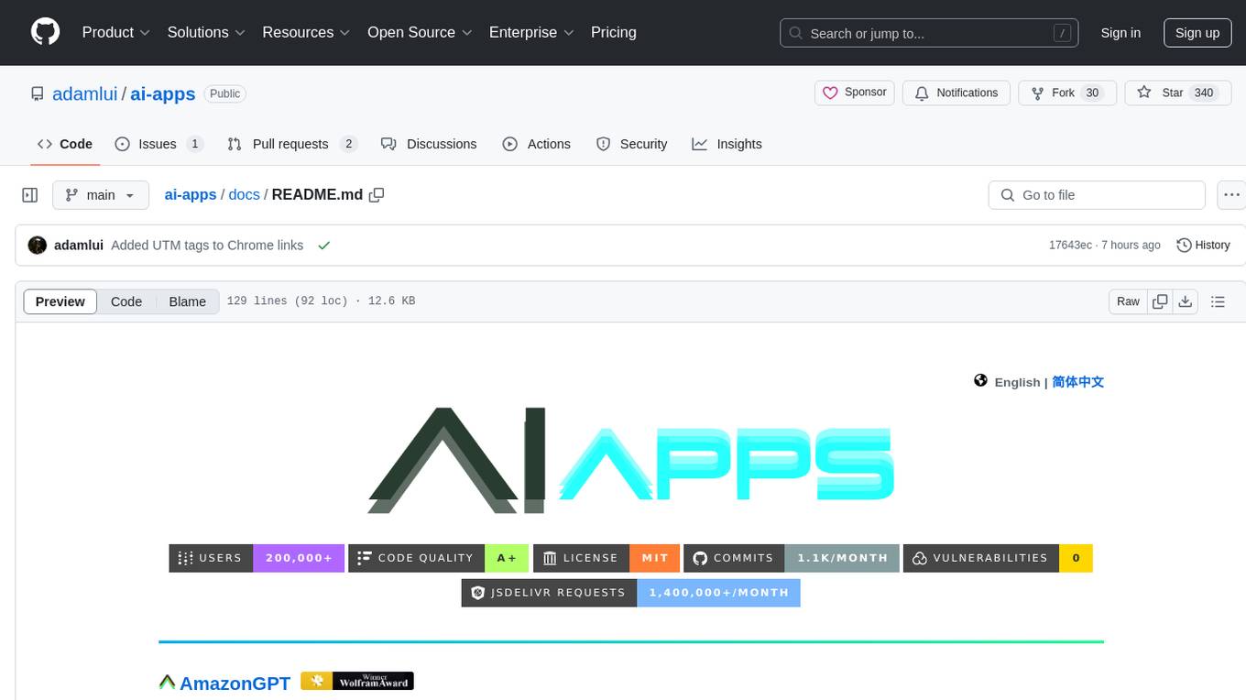This screenshot has width=1246, height=700.
Task: Click the AI Apps logo image
Action: click(631, 460)
